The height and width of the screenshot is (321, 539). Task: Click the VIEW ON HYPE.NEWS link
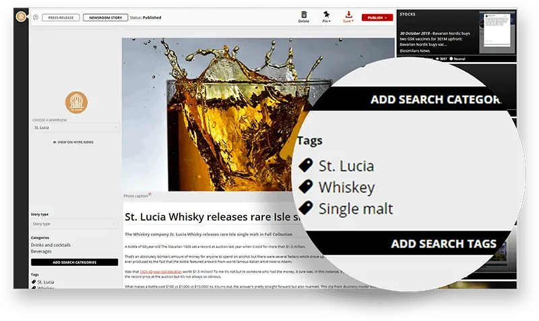pyautogui.click(x=73, y=142)
